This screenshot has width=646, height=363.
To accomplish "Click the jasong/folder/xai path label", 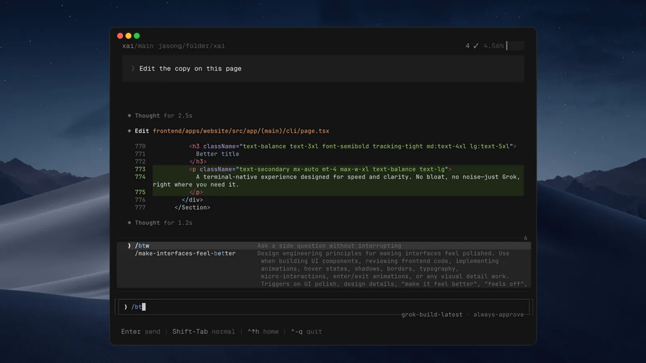I will pos(191,46).
